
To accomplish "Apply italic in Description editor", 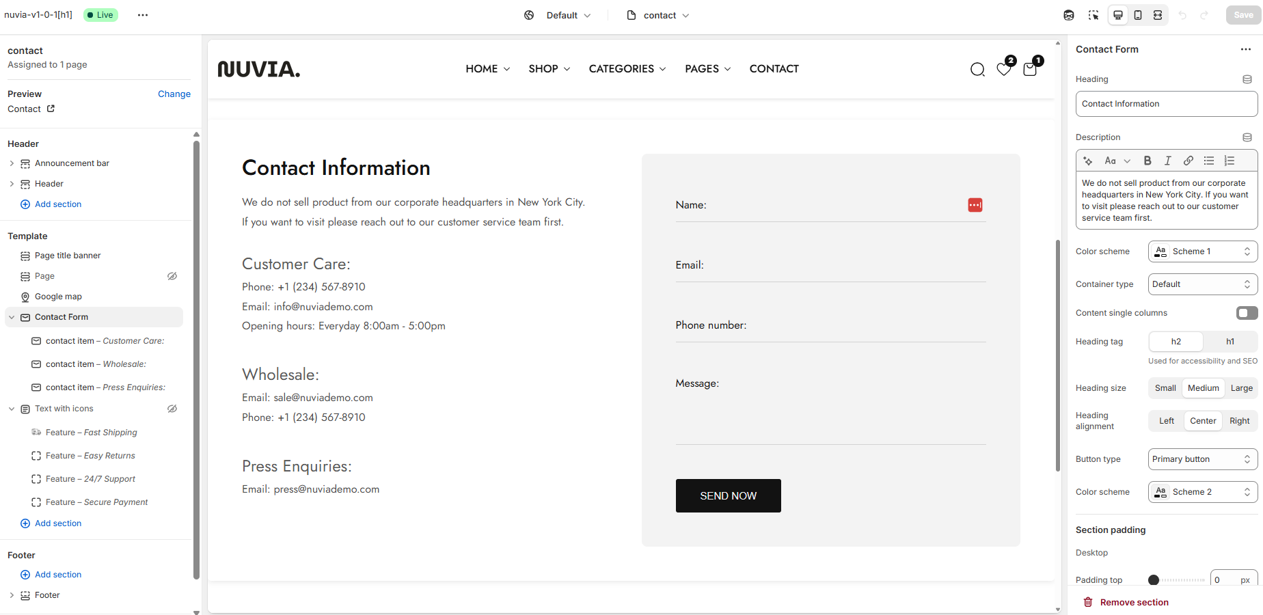I will (x=1168, y=161).
